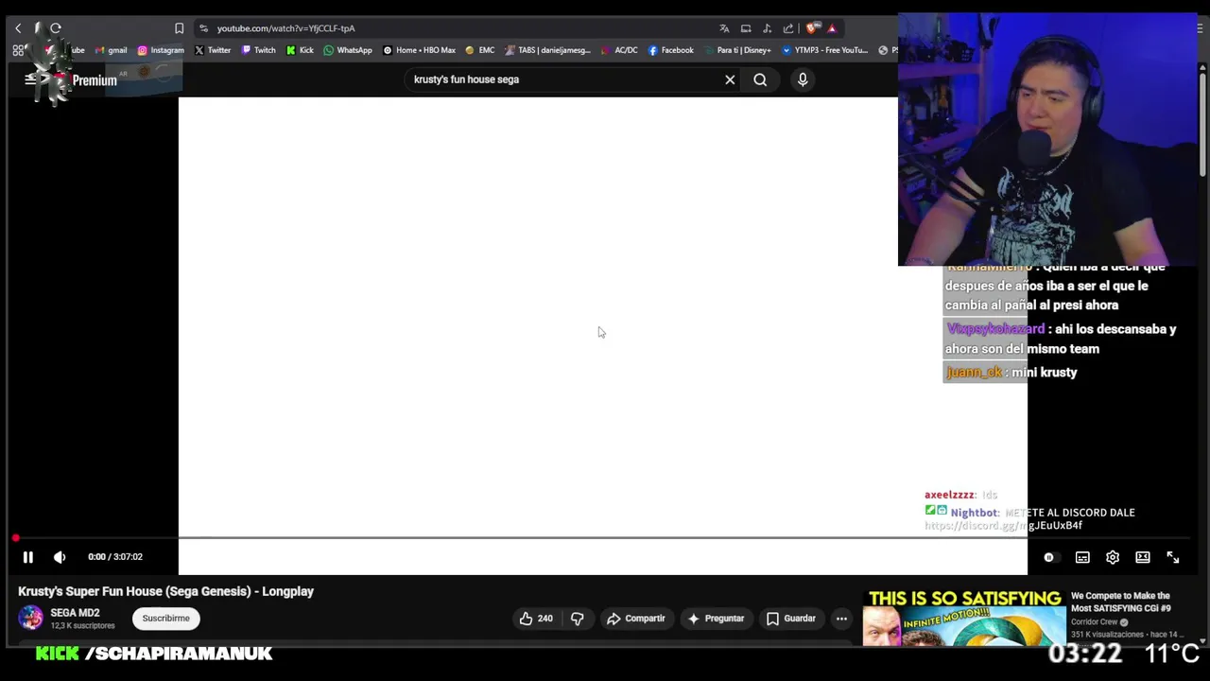Open the player settings gear
This screenshot has height=681, width=1210.
pos(1113,557)
